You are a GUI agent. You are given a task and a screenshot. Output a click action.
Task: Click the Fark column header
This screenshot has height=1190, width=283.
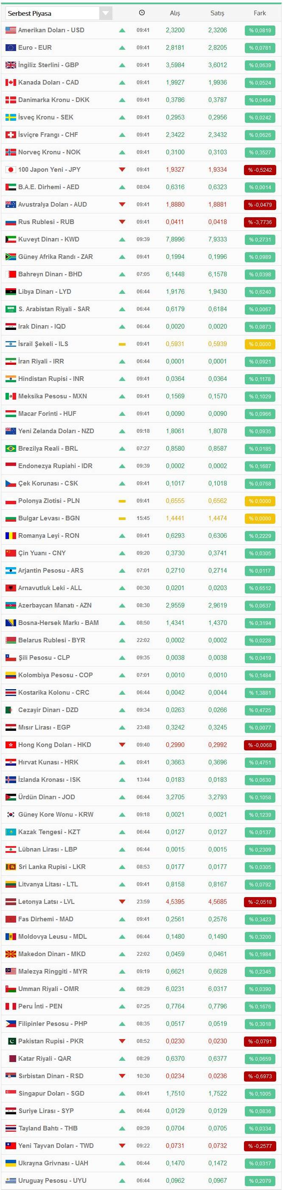click(260, 13)
